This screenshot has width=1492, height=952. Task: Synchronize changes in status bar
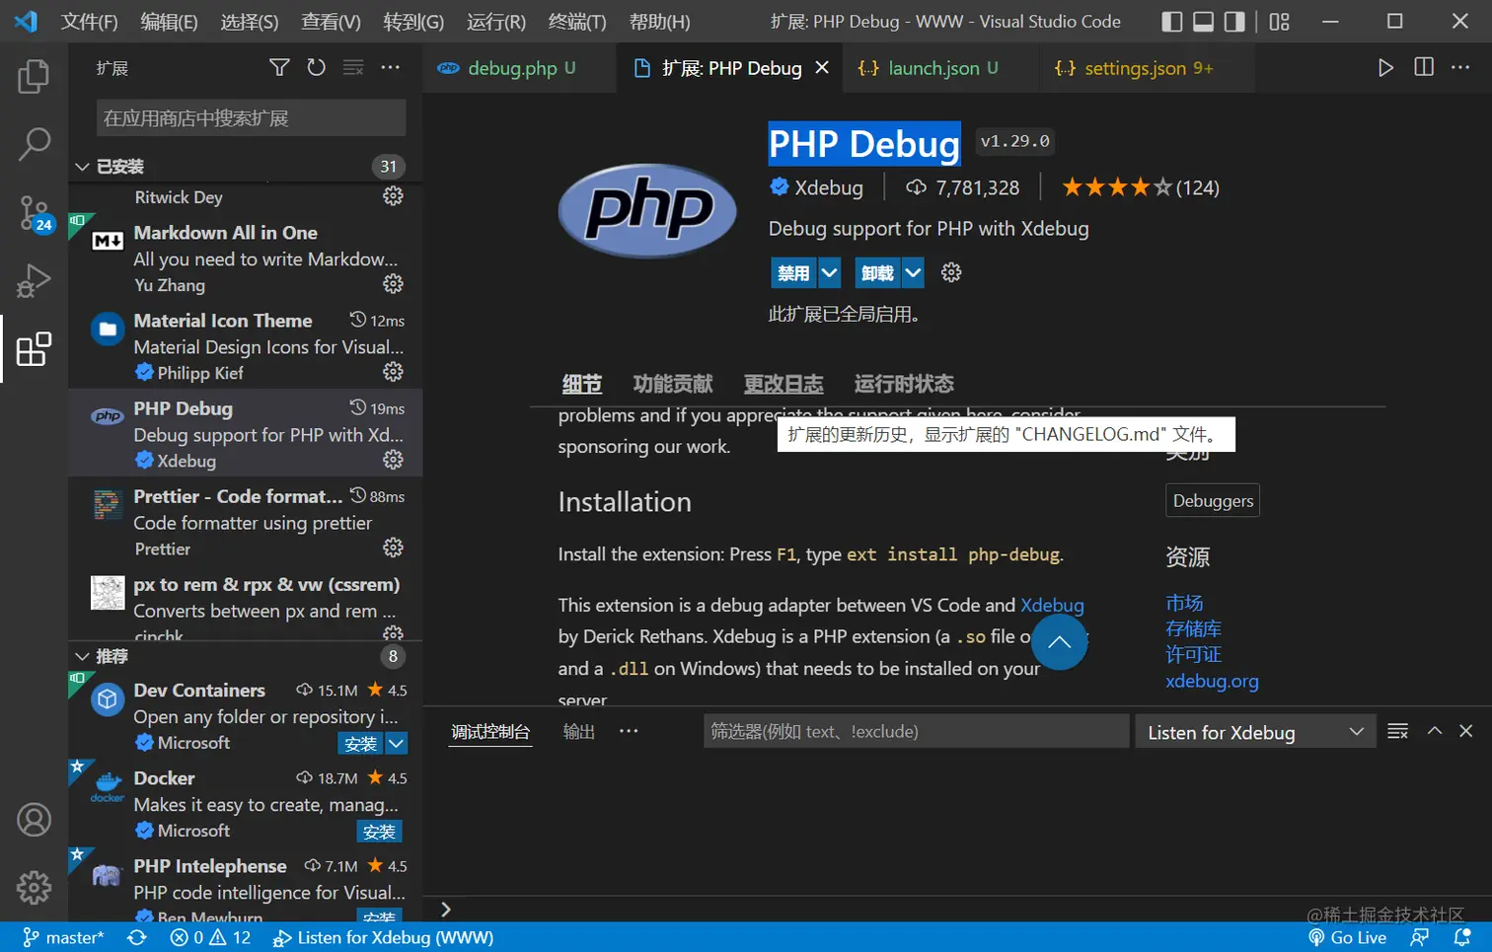click(x=137, y=937)
